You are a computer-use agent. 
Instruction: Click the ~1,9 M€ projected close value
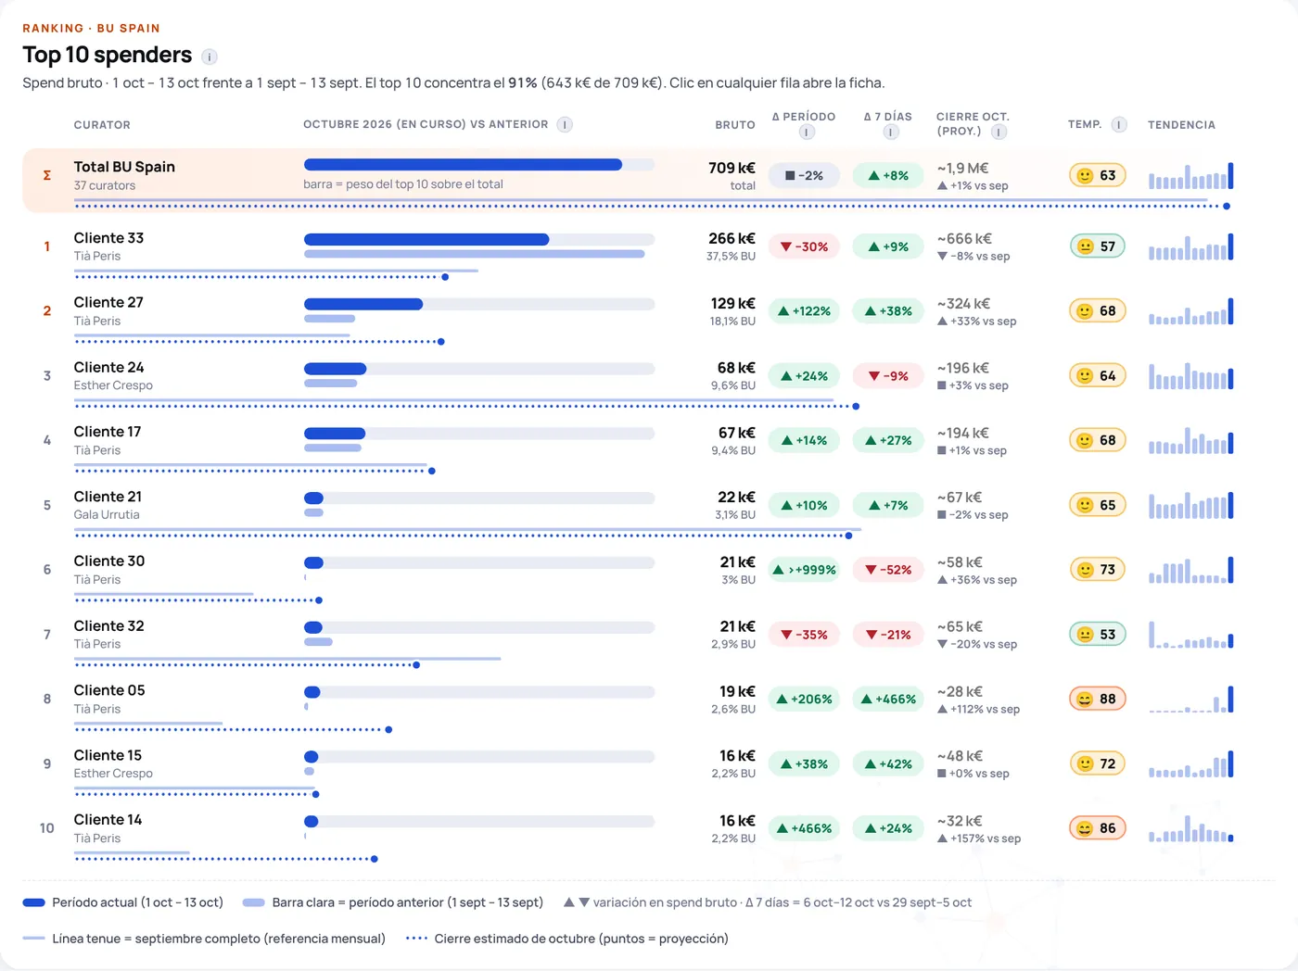tap(962, 168)
